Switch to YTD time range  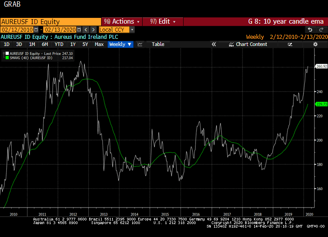(x=58, y=44)
